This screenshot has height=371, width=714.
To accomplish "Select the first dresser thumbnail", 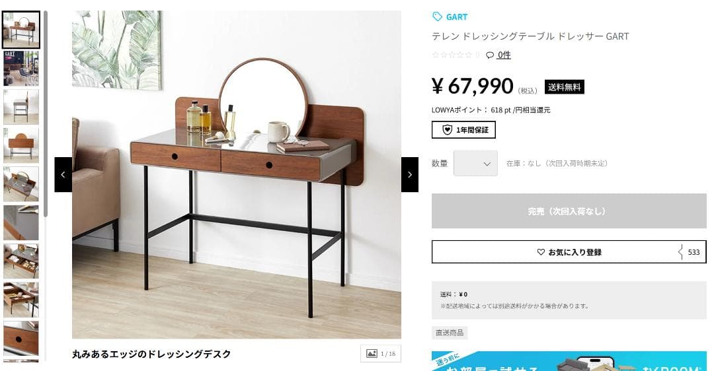I will pyautogui.click(x=21, y=30).
